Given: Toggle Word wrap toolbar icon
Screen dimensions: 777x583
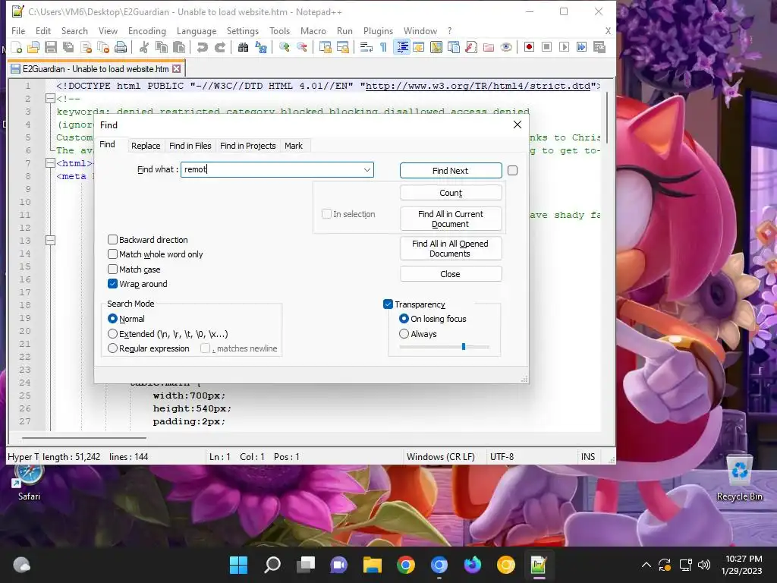Looking at the screenshot, I should [366, 47].
